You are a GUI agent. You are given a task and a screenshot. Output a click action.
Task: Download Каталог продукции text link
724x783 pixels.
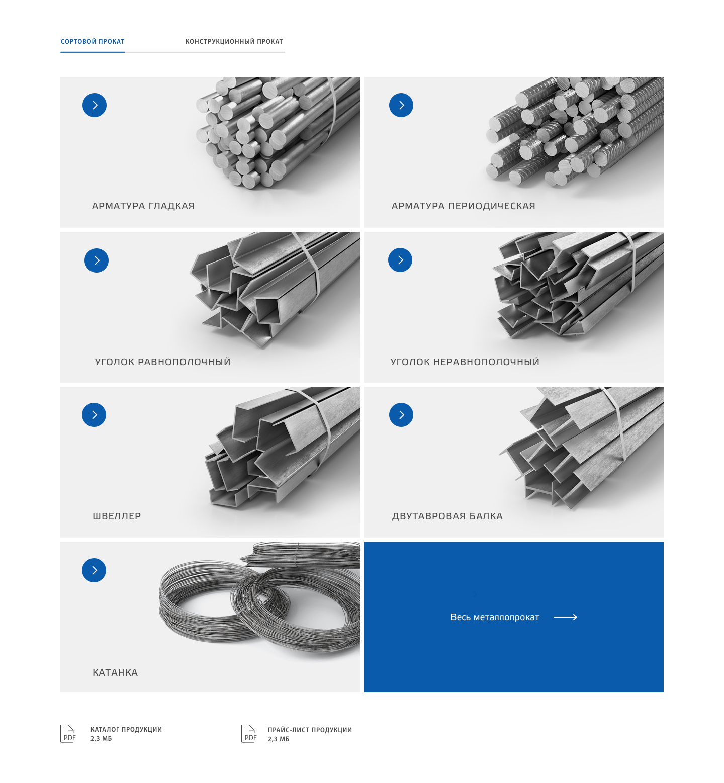[126, 729]
